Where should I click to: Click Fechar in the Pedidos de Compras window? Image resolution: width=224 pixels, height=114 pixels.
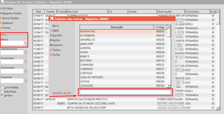(x=6, y=28)
